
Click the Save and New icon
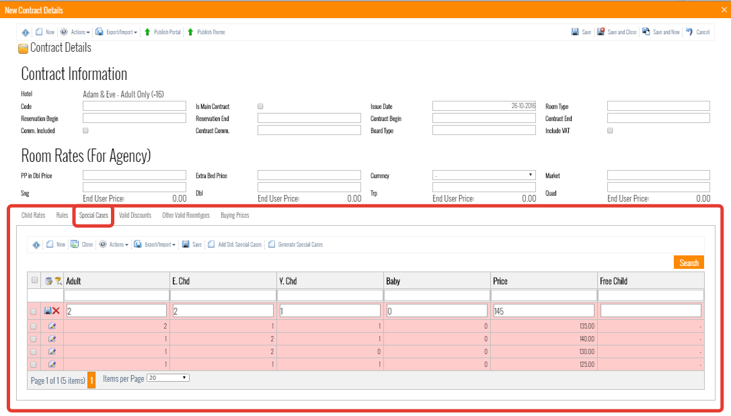coord(646,32)
